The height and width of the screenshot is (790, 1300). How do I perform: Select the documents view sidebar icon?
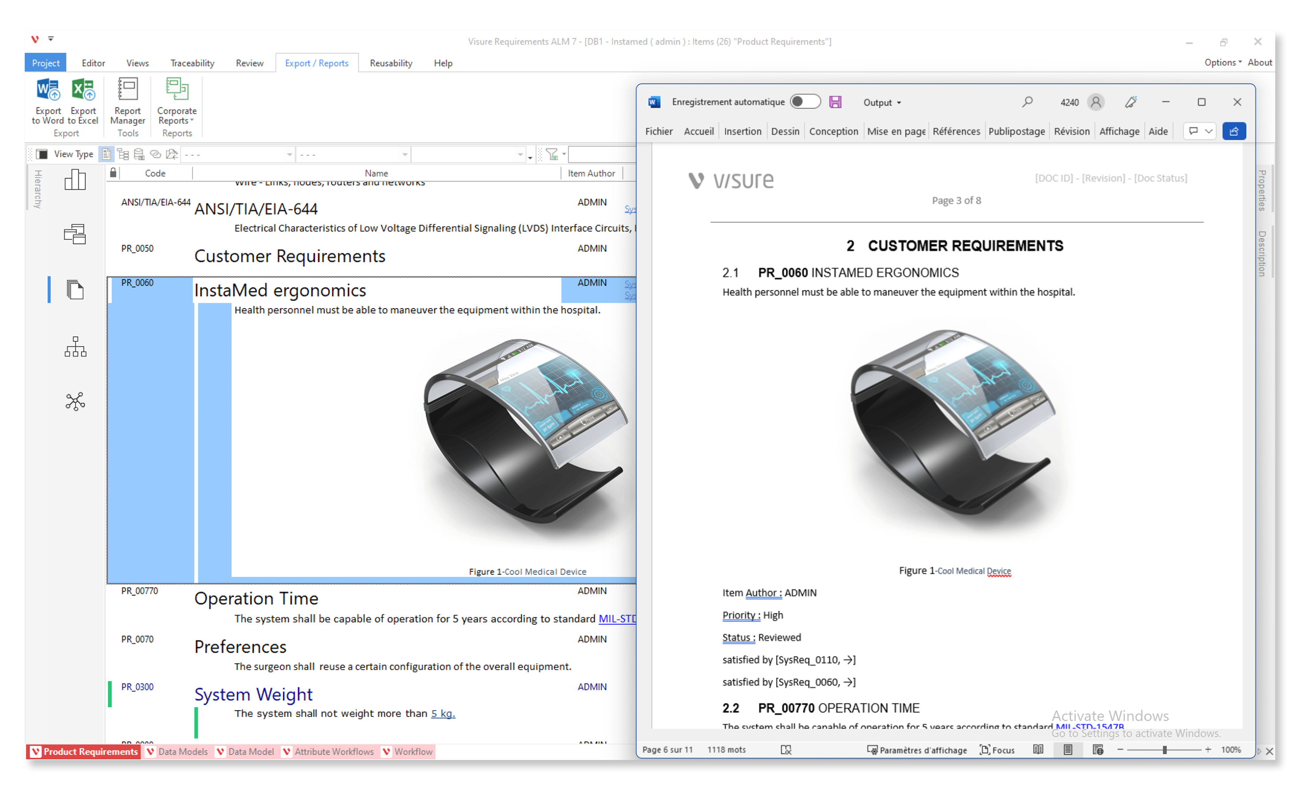75,290
